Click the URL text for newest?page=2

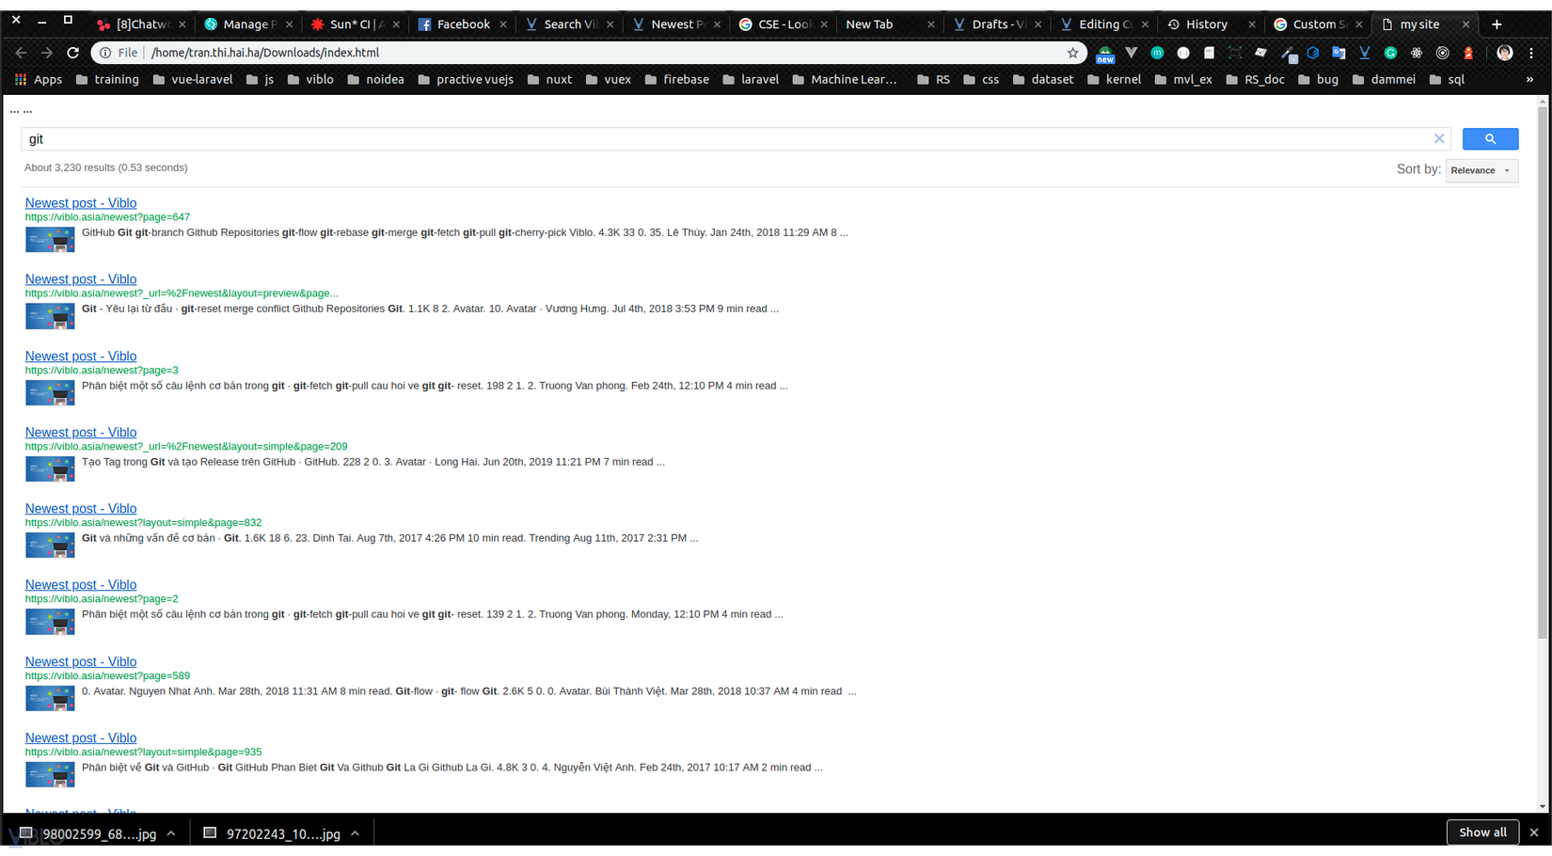point(102,599)
